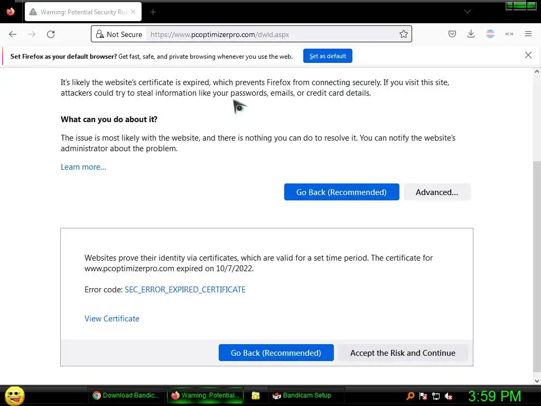Switch to Download Bandicam Chrome taskbar item
Image resolution: width=541 pixels, height=406 pixels.
click(126, 395)
